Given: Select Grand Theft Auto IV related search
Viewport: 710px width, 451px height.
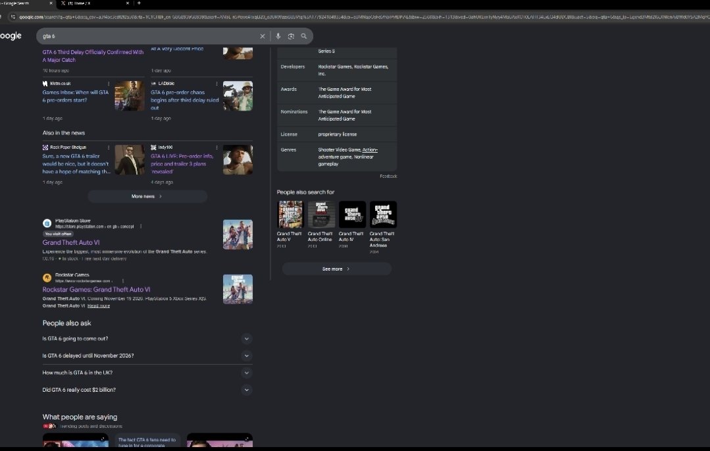Looking at the screenshot, I should click(352, 225).
